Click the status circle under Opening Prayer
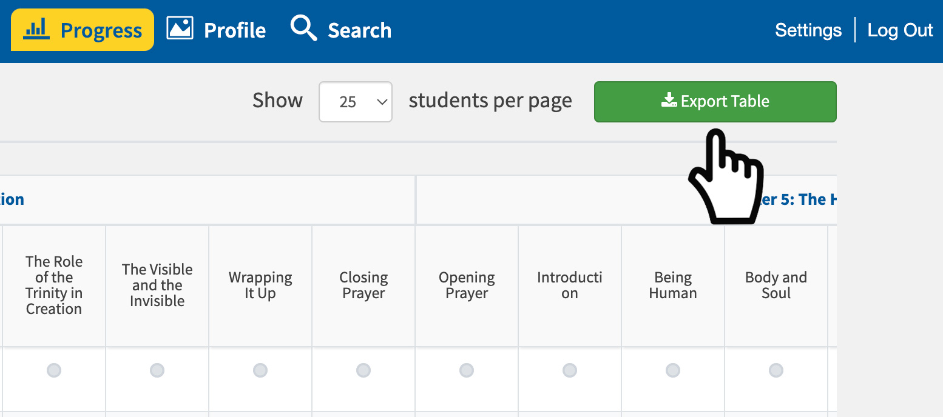The image size is (943, 417). pyautogui.click(x=467, y=370)
